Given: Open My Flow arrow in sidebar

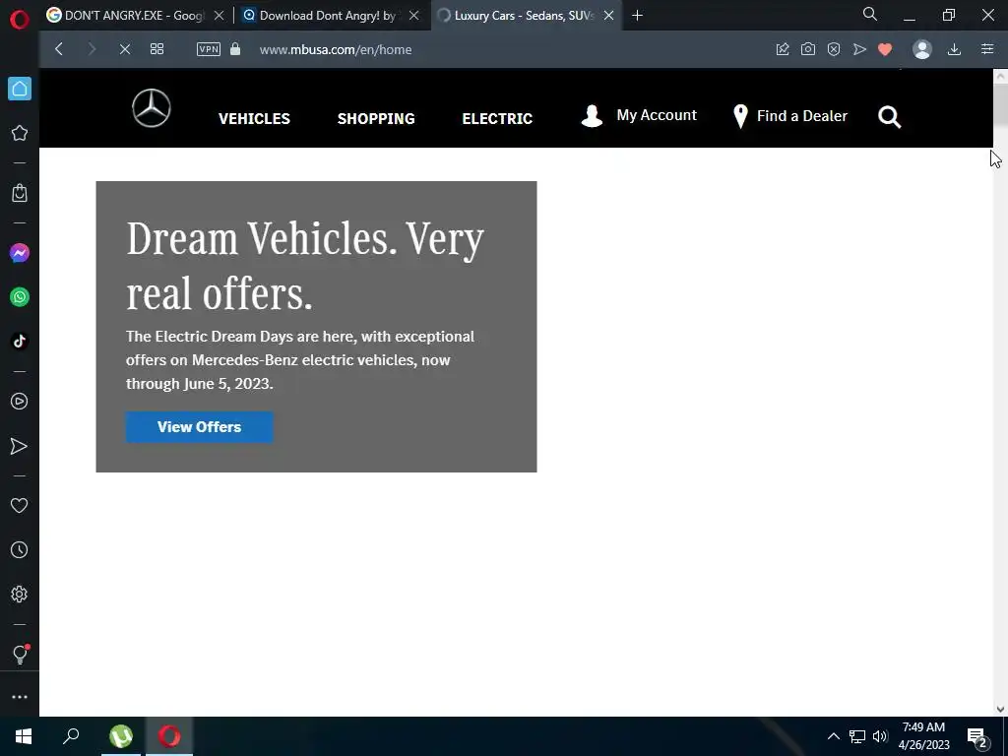Looking at the screenshot, I should pos(20,446).
